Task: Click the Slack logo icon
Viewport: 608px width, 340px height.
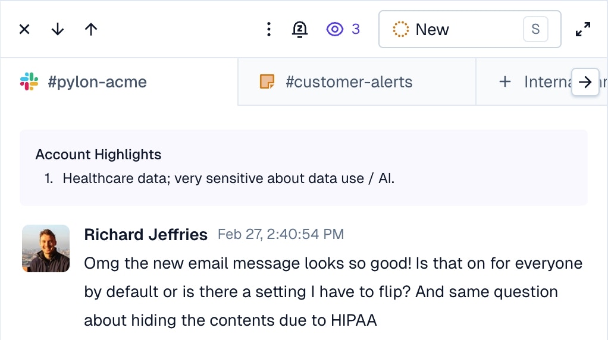Action: pyautogui.click(x=29, y=81)
